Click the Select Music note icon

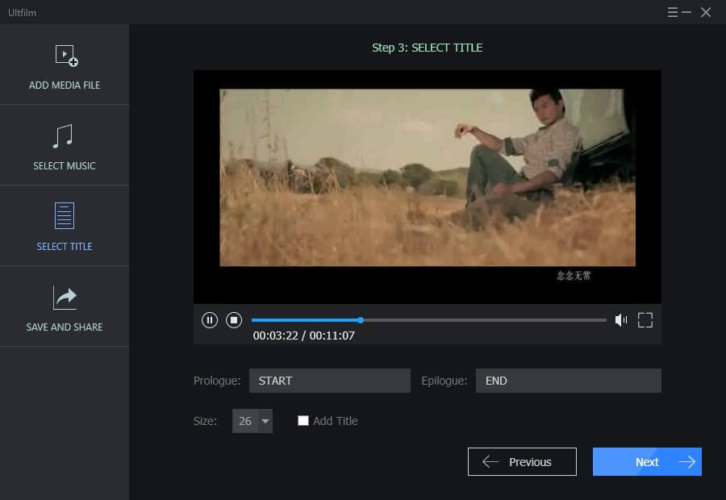point(63,136)
